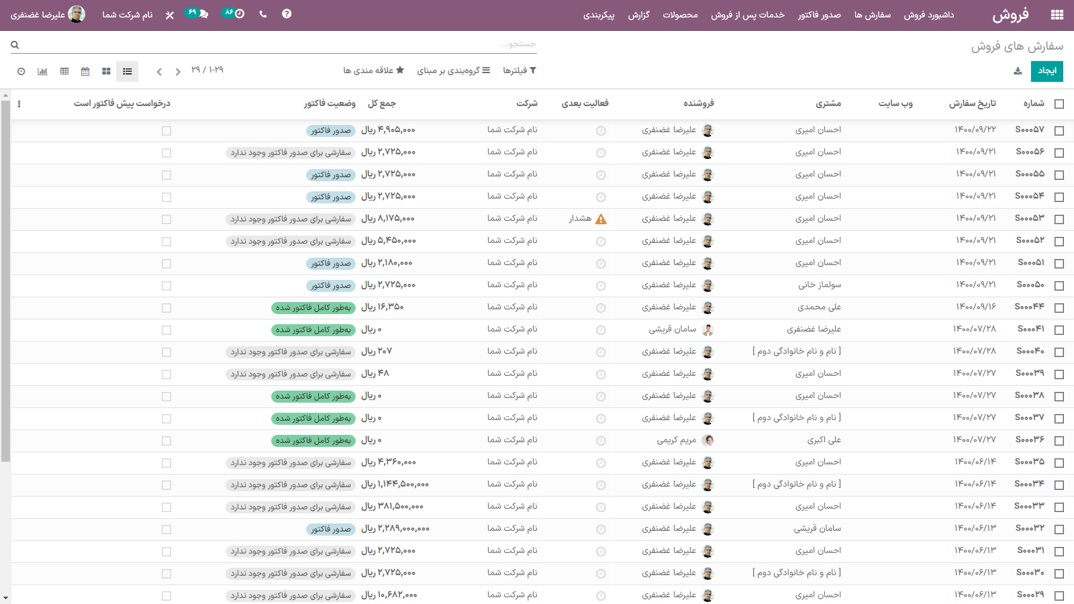Viewport: 1074px width, 604px height.
Task: Open the apps grid menu icon
Action: 1057,15
